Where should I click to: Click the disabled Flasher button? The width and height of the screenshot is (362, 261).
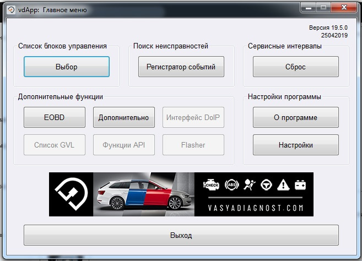click(193, 145)
